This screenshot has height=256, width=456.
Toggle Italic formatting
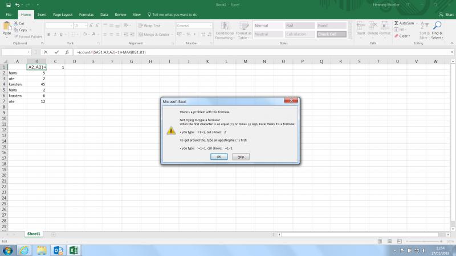point(55,34)
